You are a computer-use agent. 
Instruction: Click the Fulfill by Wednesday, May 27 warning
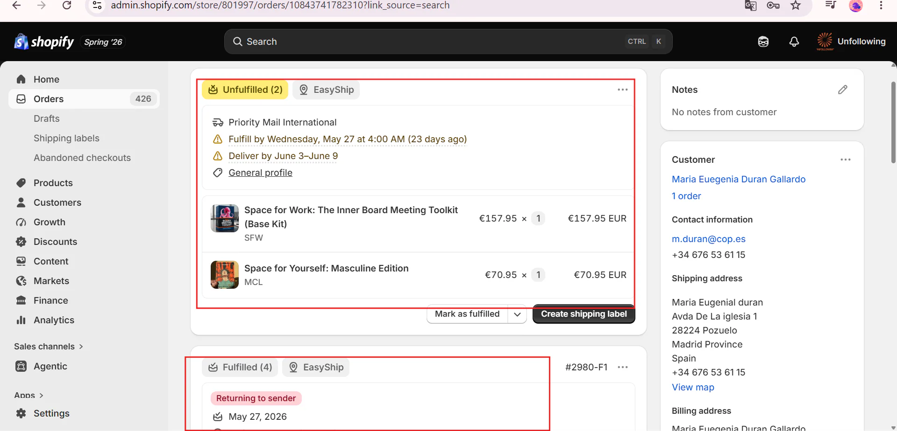pos(348,139)
